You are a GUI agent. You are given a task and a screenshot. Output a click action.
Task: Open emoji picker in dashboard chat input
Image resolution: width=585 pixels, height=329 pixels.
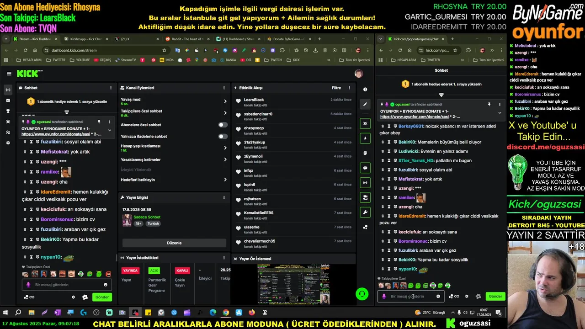click(x=106, y=285)
